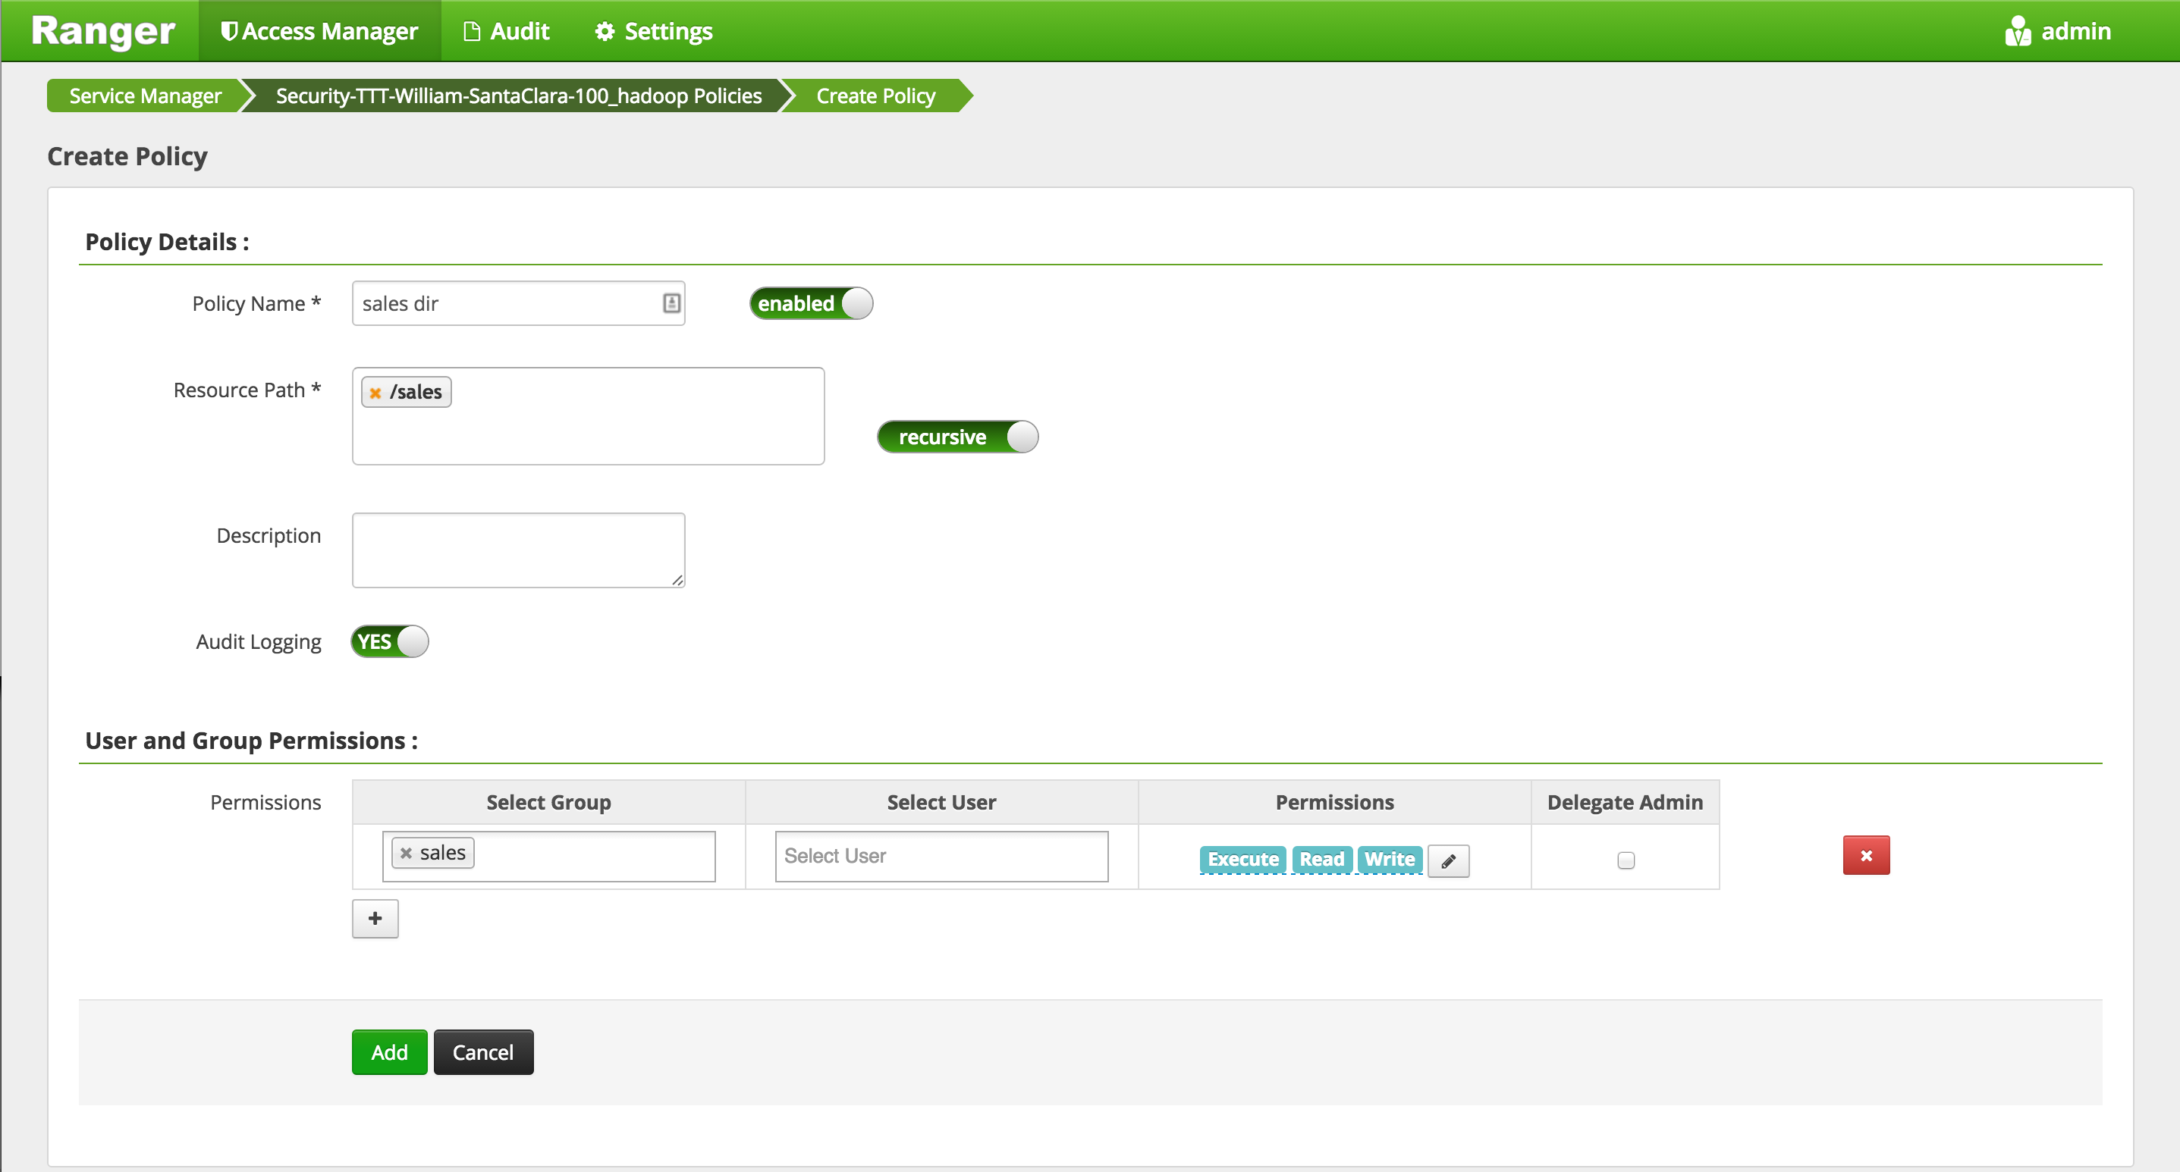Open the Access Manager menu

319,31
